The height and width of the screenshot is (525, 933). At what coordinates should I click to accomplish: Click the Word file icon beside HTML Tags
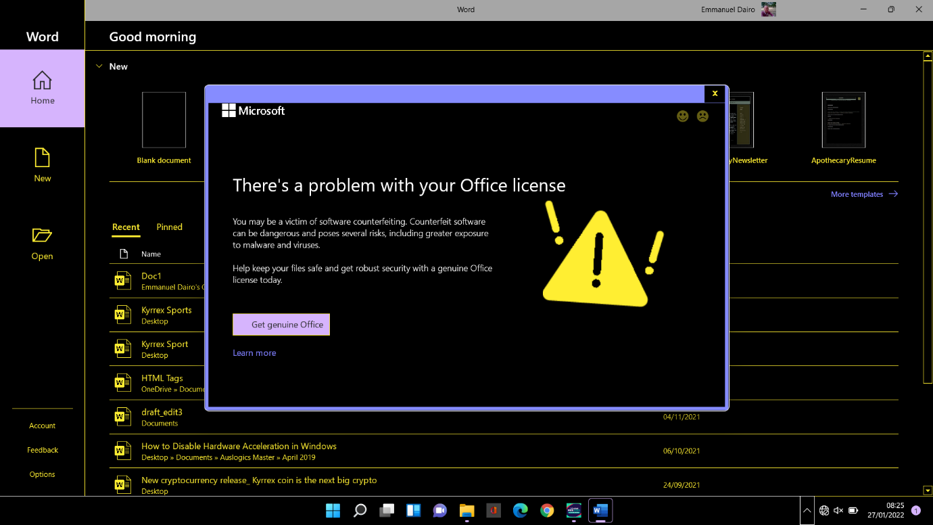point(122,382)
